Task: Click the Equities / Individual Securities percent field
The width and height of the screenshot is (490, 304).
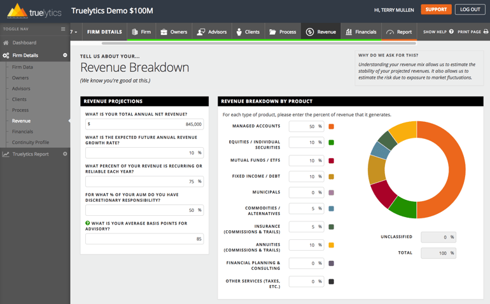Action: (306, 142)
